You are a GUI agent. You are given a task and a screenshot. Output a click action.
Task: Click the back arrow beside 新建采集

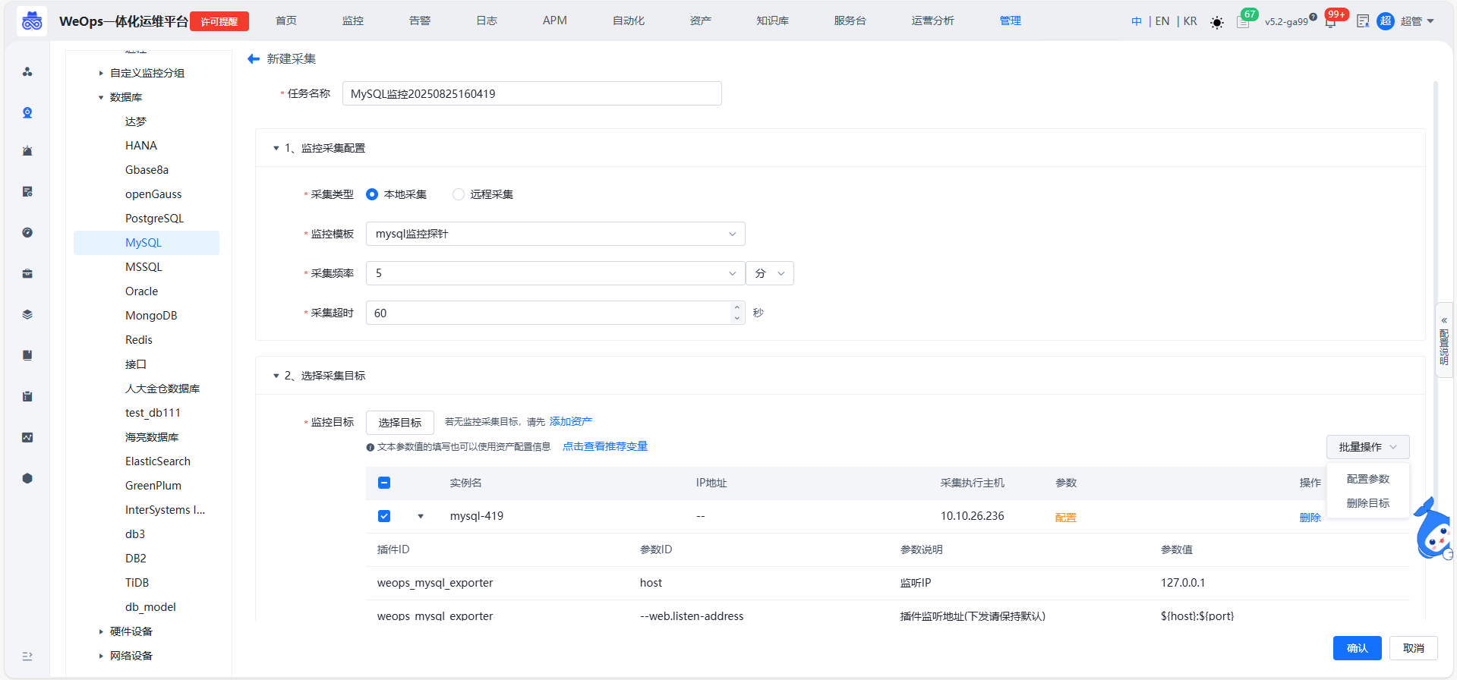coord(254,59)
